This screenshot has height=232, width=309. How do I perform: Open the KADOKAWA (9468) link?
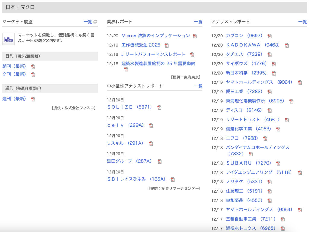click(253, 45)
